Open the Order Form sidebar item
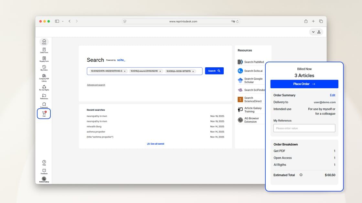The image size is (362, 203). (x=44, y=50)
